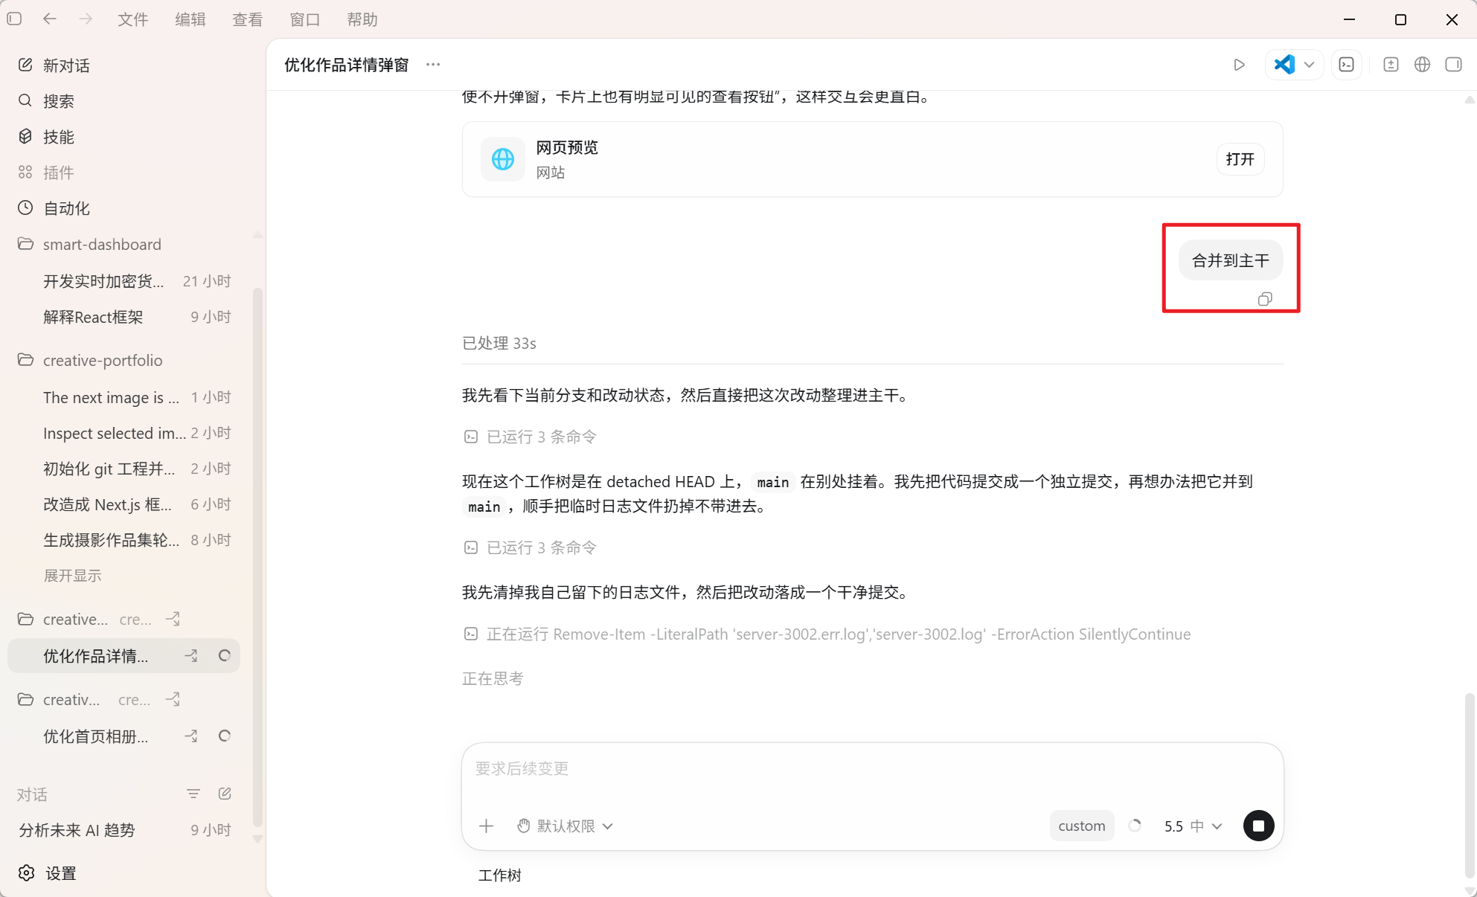Click the 已处理 33s status text
The image size is (1477, 897).
point(499,343)
